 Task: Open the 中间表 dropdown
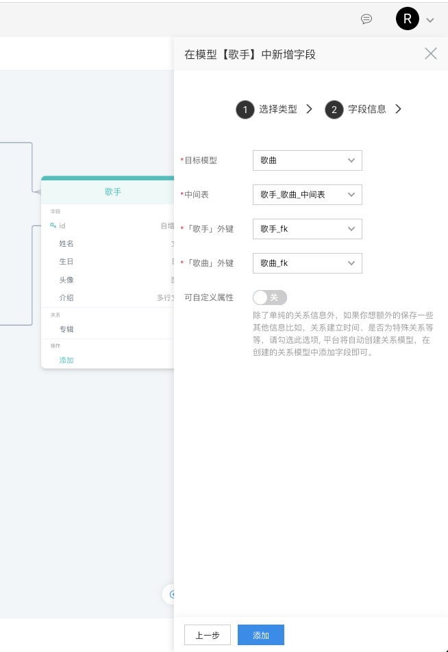pos(307,195)
